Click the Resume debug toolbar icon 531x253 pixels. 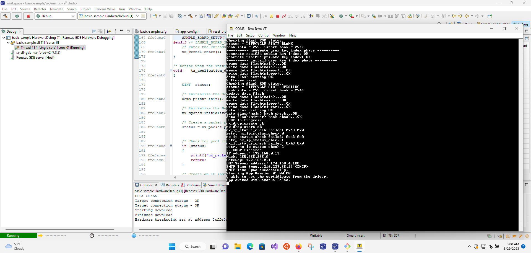click(x=265, y=16)
